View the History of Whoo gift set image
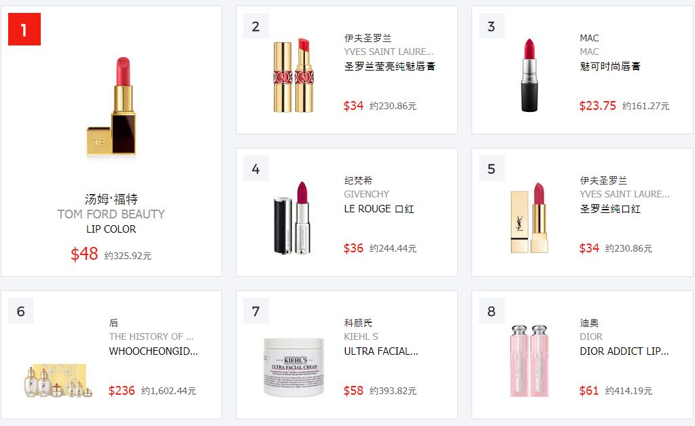 58,381
